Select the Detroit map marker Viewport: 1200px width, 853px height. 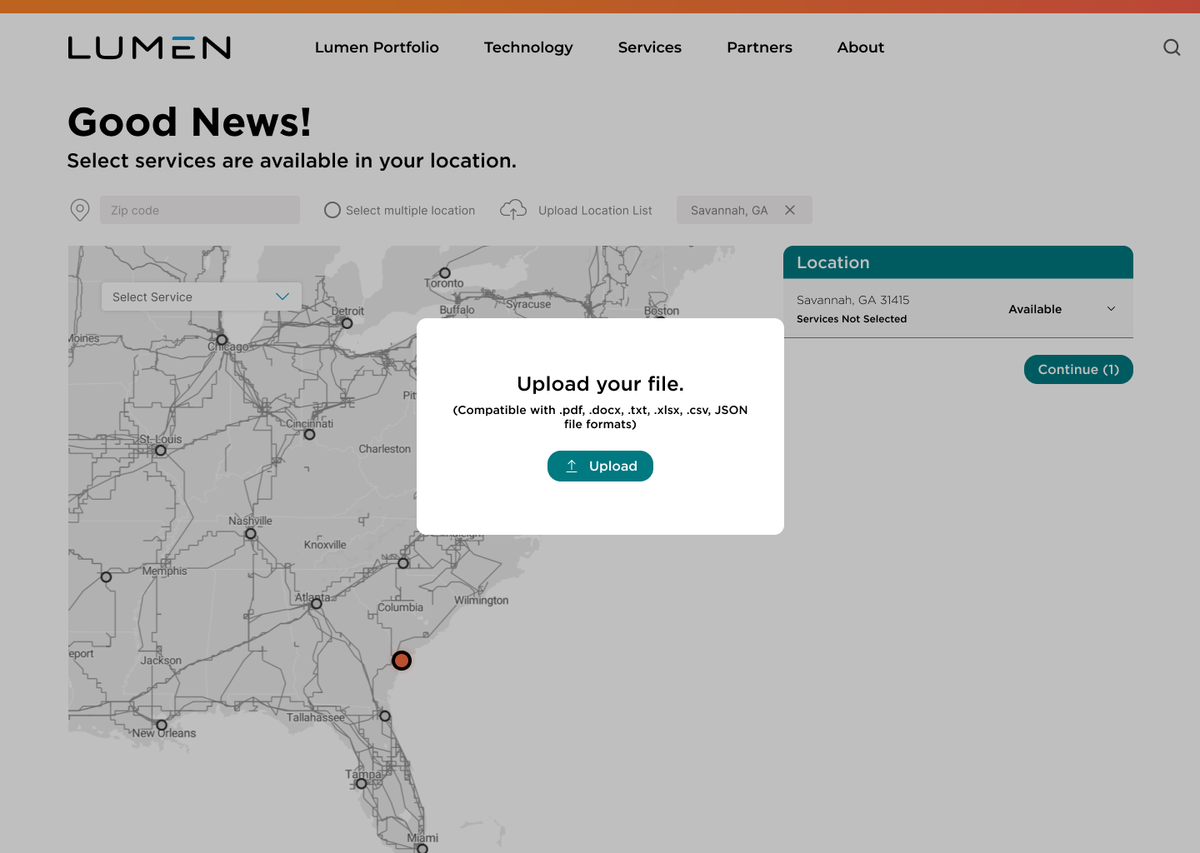coord(347,323)
